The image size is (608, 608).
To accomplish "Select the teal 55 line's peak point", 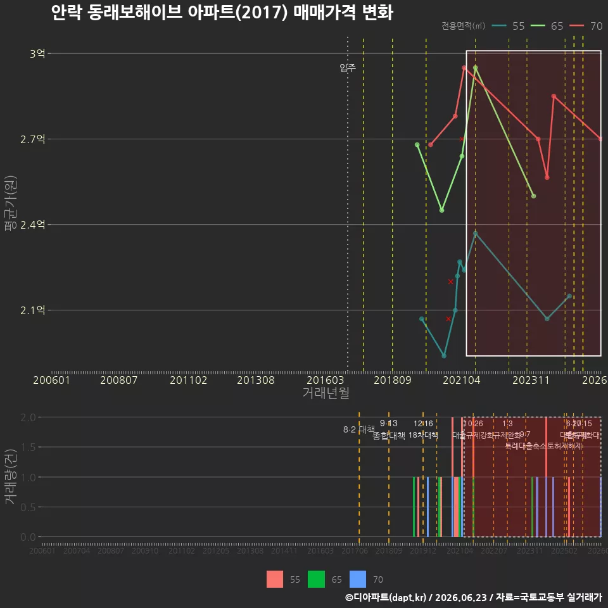I will [476, 234].
